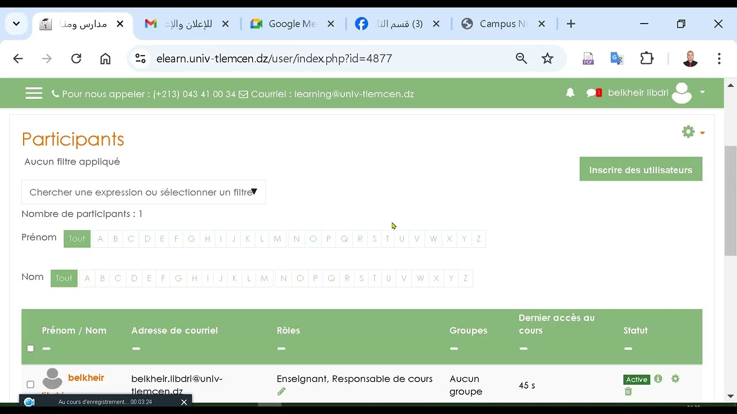Collapse the Groupes column

coord(454,348)
